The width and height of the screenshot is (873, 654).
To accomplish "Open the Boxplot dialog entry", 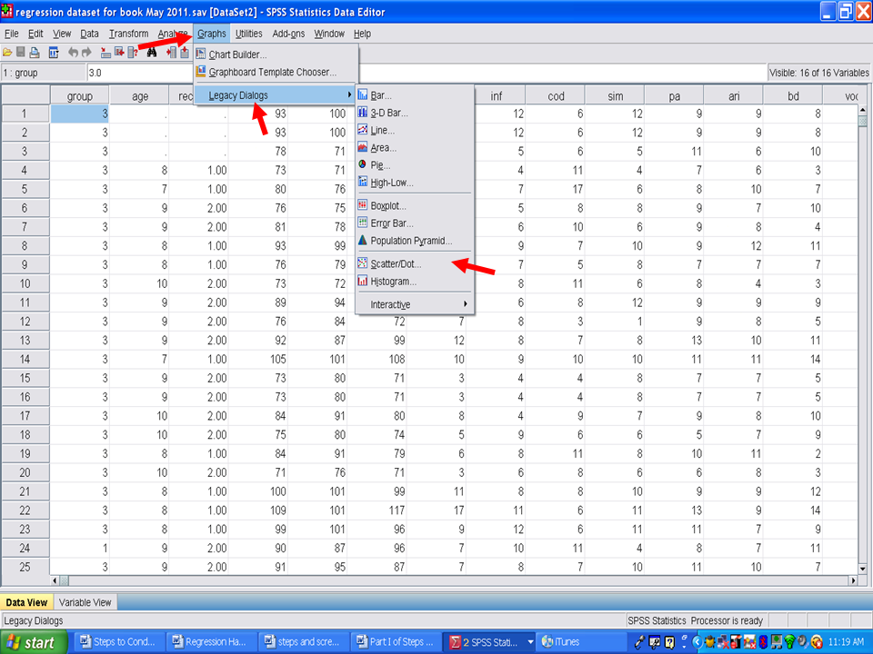I will 388,206.
